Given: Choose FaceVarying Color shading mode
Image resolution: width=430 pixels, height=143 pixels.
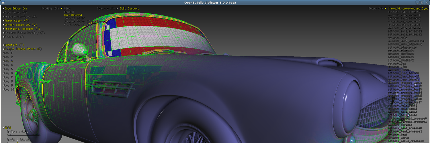Looking at the screenshot, I should pyautogui.click(x=77, y=25).
